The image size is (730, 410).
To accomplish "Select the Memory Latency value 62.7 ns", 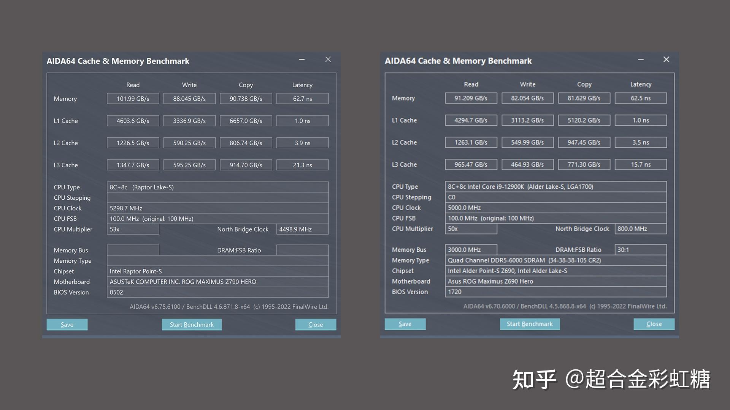I will click(x=302, y=98).
